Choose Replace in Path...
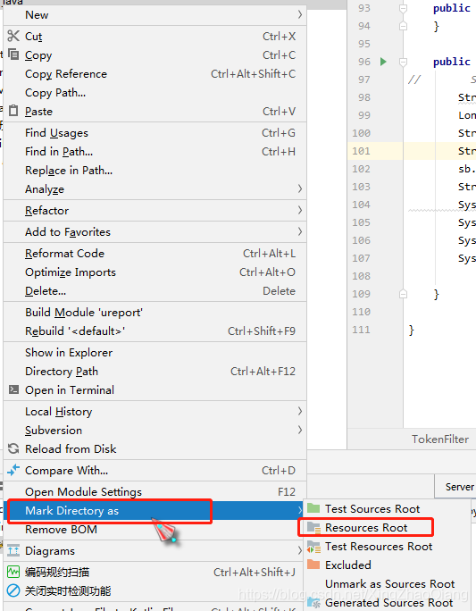The height and width of the screenshot is (611, 476). [155, 170]
